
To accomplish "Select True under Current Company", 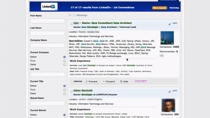I will [65, 61].
